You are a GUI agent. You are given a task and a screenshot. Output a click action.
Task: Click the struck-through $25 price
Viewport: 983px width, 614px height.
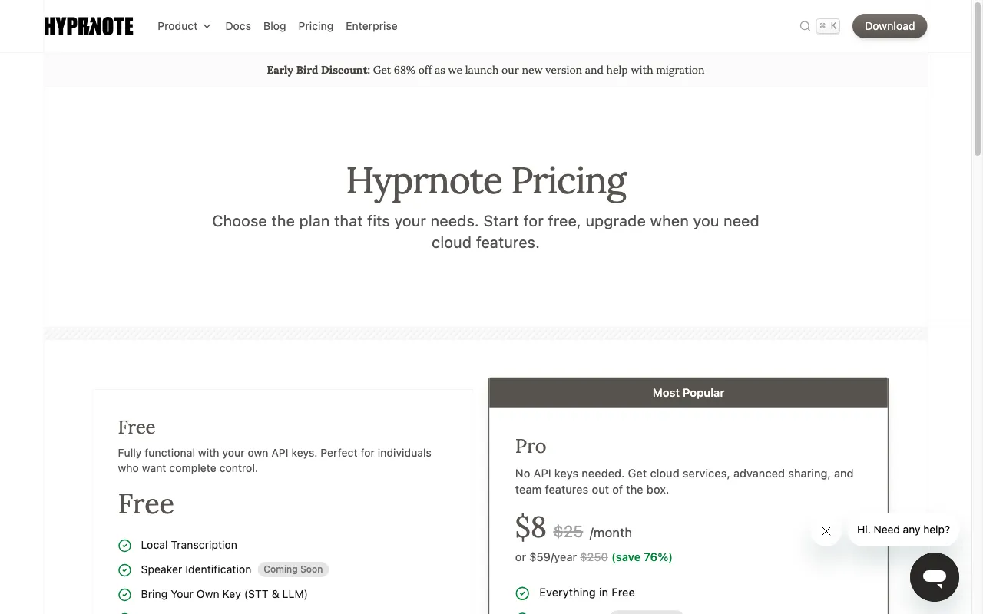(568, 531)
